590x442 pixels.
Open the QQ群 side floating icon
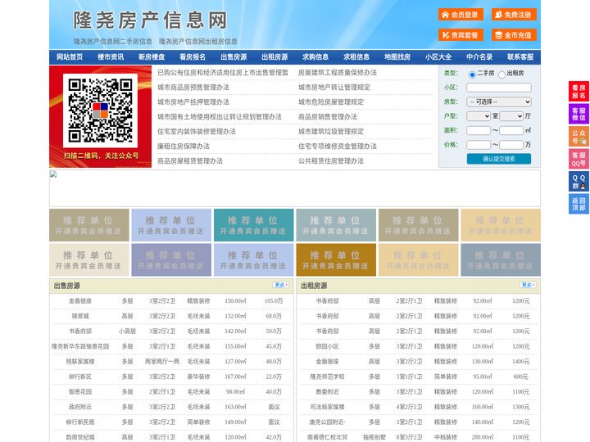(579, 182)
